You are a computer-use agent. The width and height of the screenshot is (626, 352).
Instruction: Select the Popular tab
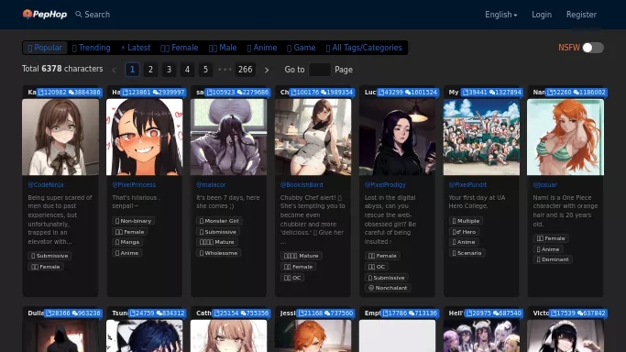(45, 48)
